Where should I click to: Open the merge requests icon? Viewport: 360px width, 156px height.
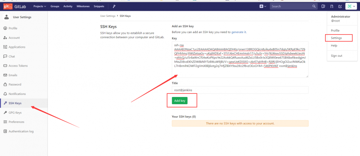click(x=332, y=6)
